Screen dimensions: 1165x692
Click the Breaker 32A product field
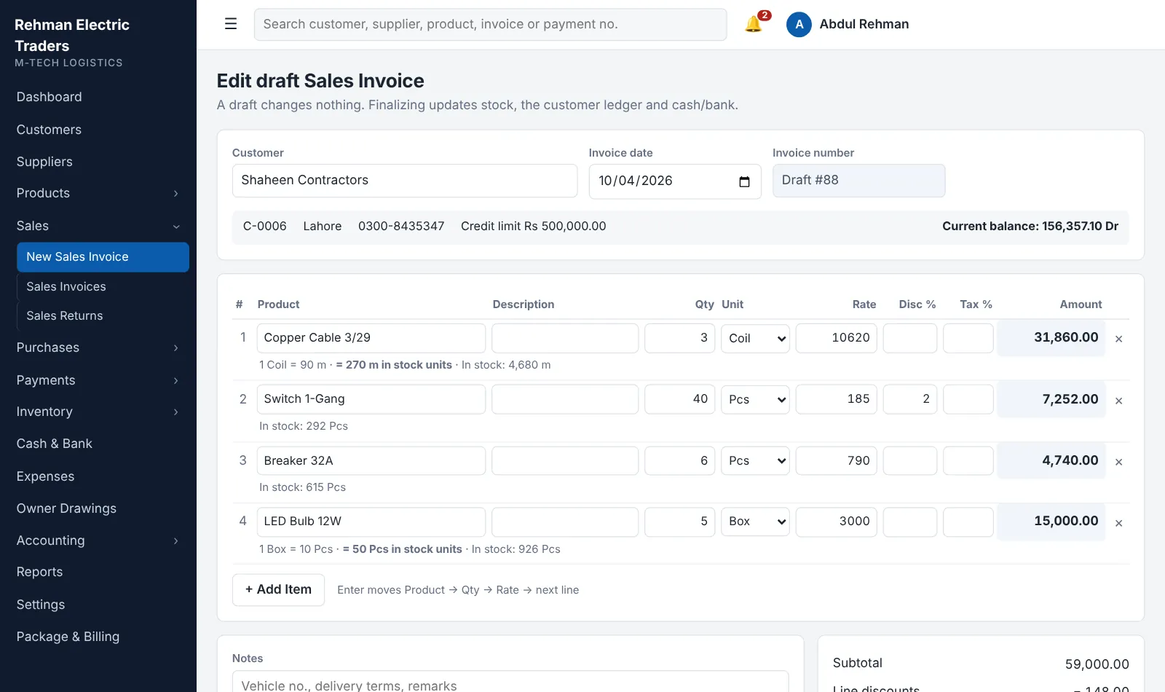coord(371,460)
